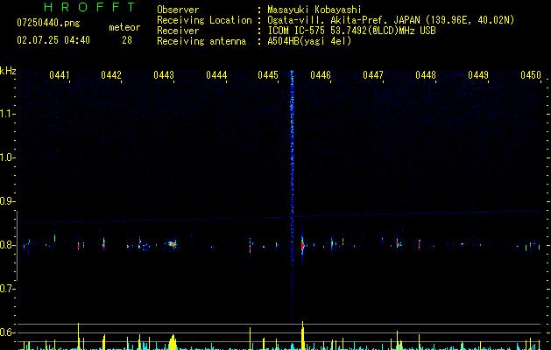Screen dimensions: 551x350
Task: Click the 0.6 kHz axis label
Action: [7, 332]
